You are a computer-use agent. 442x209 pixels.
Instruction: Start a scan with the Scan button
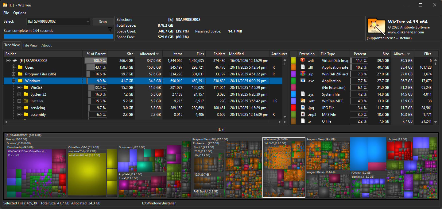tap(103, 21)
